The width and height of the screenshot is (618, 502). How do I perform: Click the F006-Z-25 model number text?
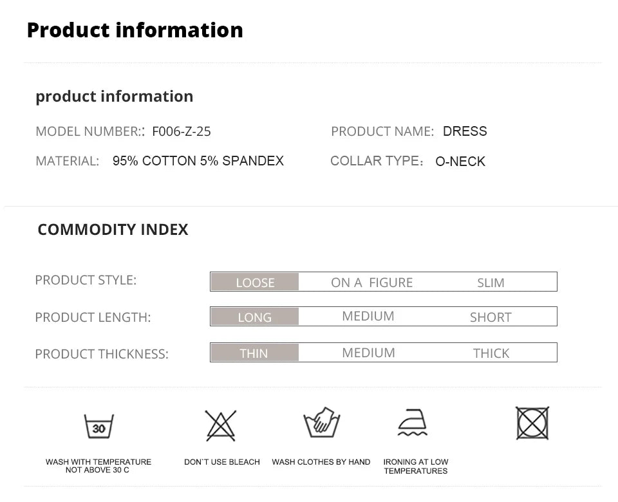(182, 131)
